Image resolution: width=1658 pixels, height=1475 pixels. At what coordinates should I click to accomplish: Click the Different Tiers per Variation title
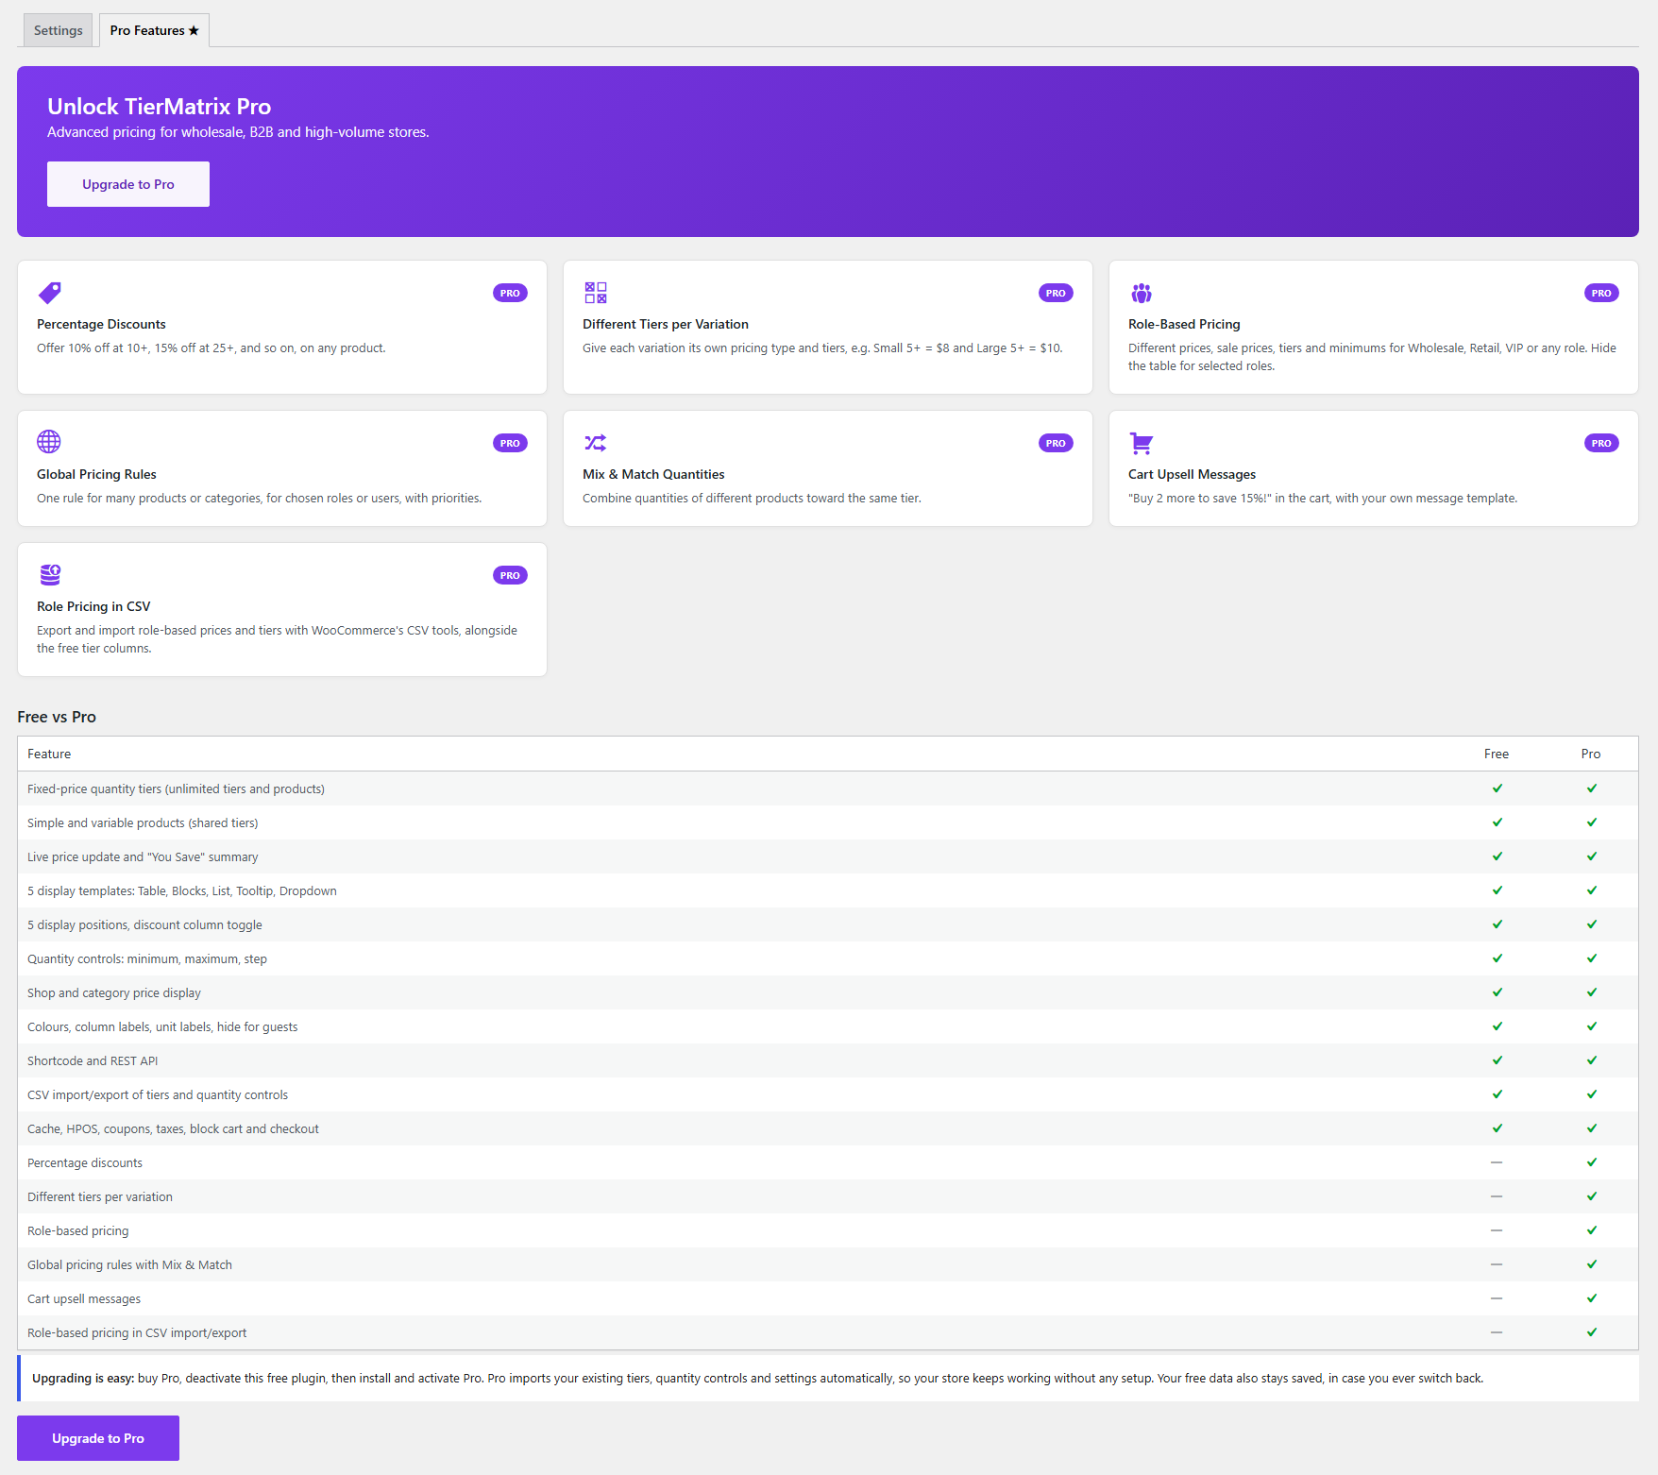pos(666,324)
